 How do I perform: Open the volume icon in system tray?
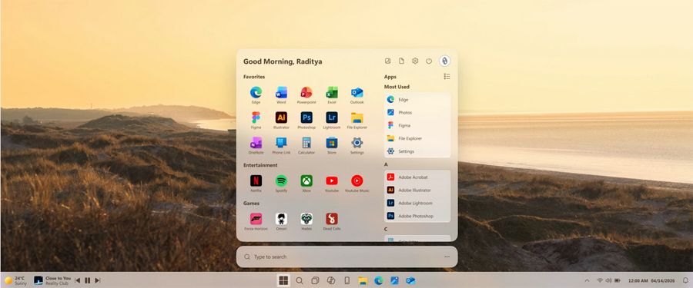tap(608, 280)
